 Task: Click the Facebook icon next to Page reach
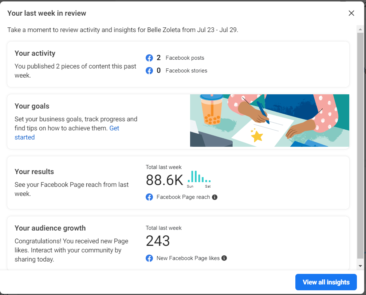point(149,197)
